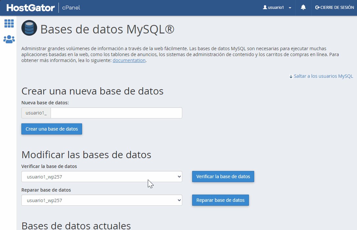Open the Reparar base de datos dropdown
The image size is (357, 230).
point(102,200)
